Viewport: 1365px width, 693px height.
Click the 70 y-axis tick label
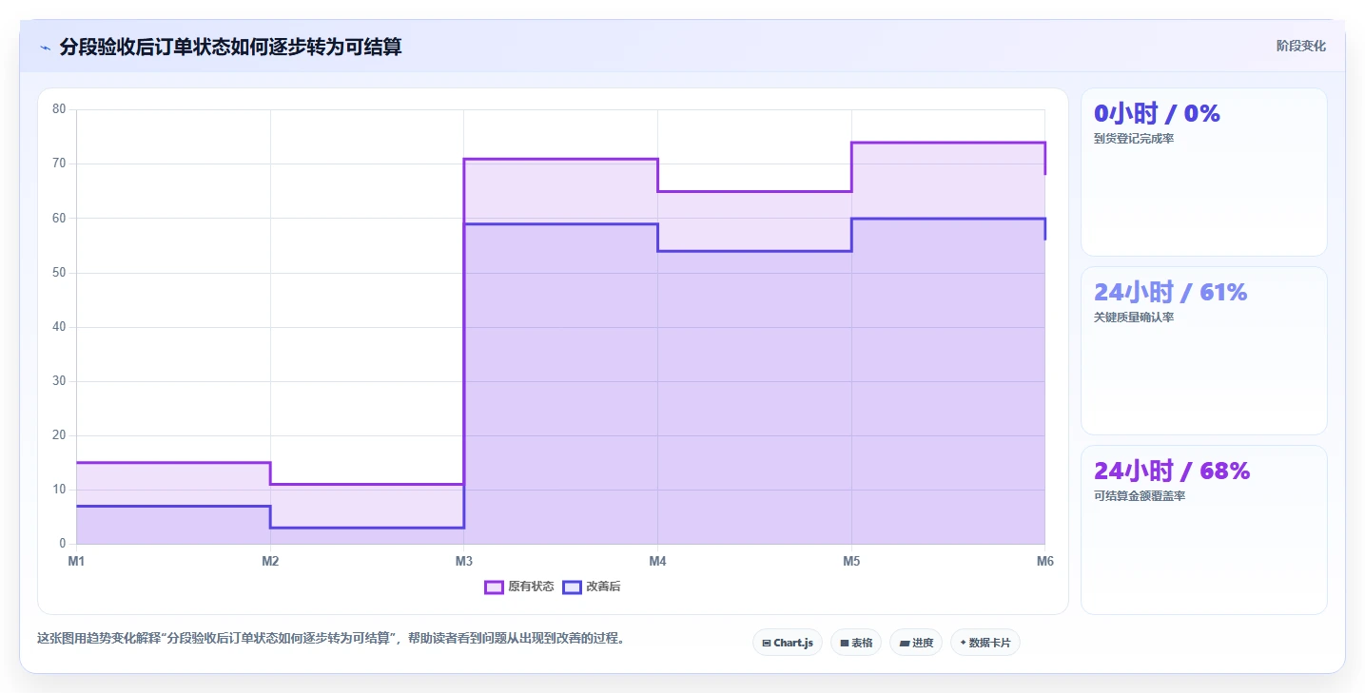point(59,164)
